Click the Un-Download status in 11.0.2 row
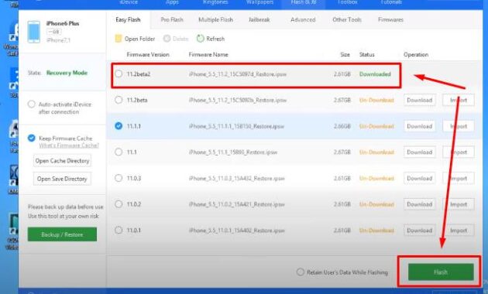 376,204
